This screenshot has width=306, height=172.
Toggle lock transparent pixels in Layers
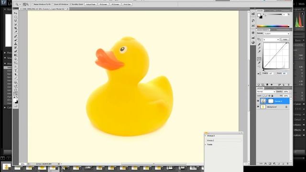pos(263,96)
